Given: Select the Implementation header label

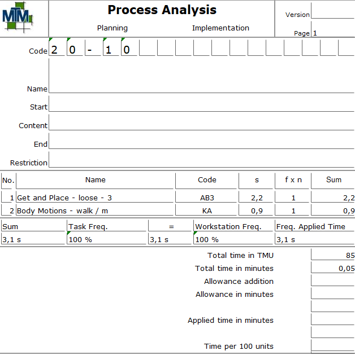Looking at the screenshot, I should point(220,28).
